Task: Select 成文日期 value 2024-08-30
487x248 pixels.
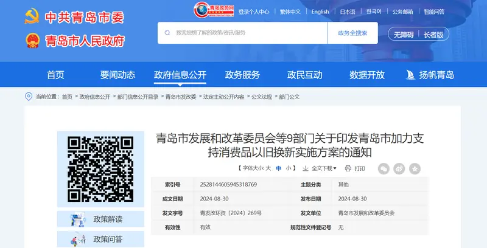Action: pyautogui.click(x=214, y=199)
